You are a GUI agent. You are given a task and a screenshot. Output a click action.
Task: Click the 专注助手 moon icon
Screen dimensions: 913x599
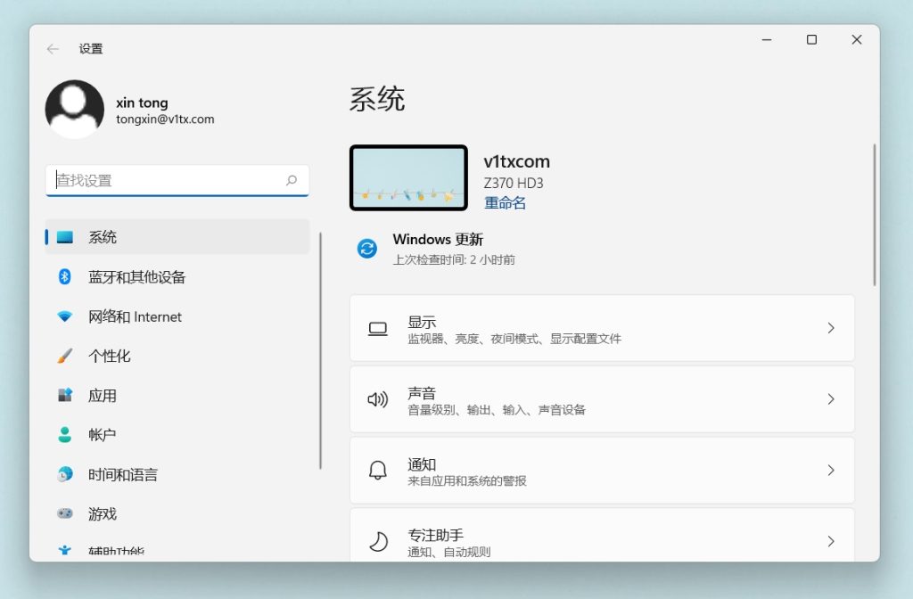click(378, 541)
